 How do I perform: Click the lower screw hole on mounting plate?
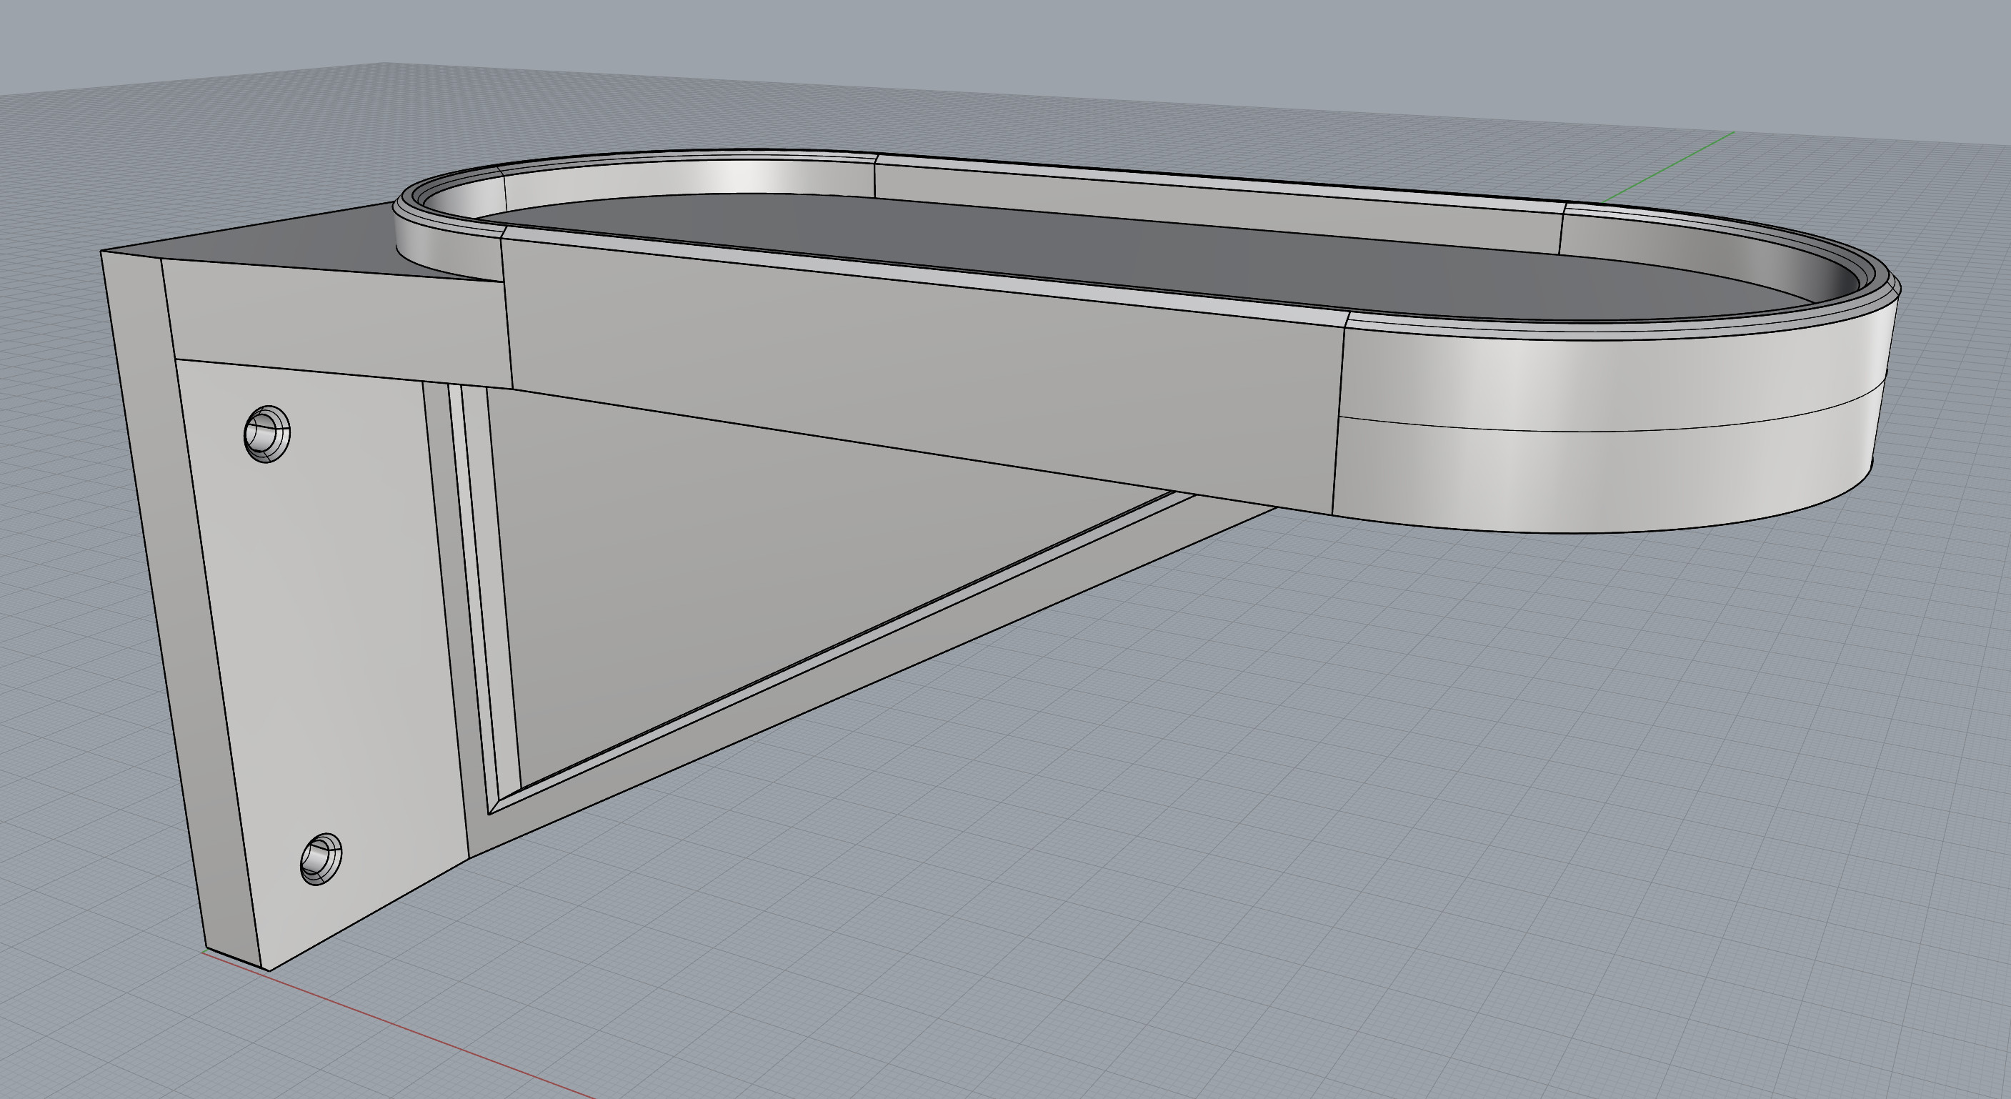pyautogui.click(x=321, y=858)
